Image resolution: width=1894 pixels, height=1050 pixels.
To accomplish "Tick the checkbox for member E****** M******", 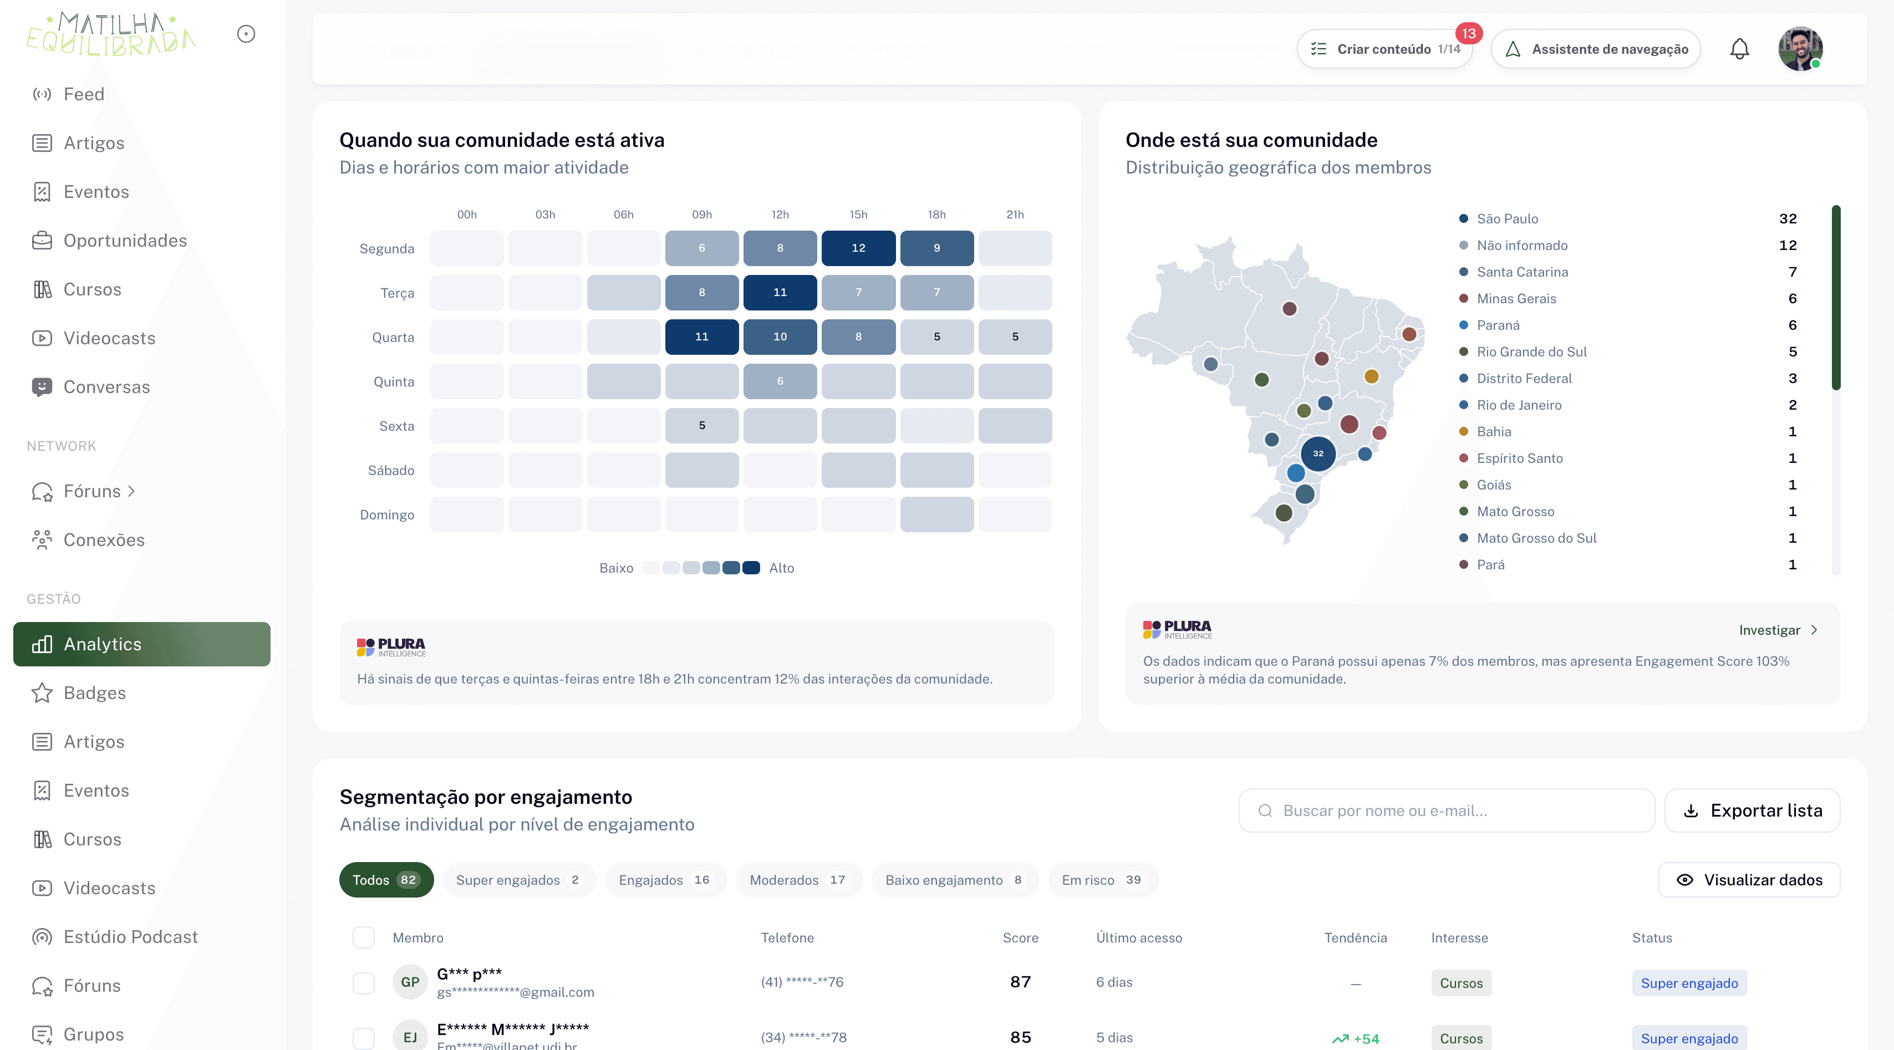I will 363,1038.
